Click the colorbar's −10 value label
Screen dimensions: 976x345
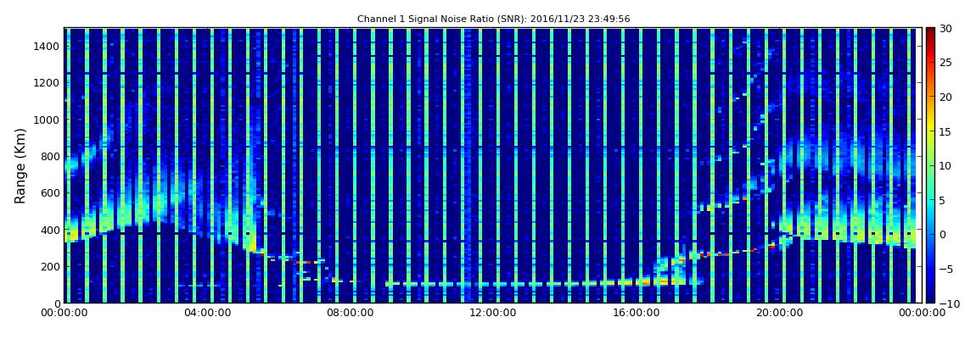[949, 303]
